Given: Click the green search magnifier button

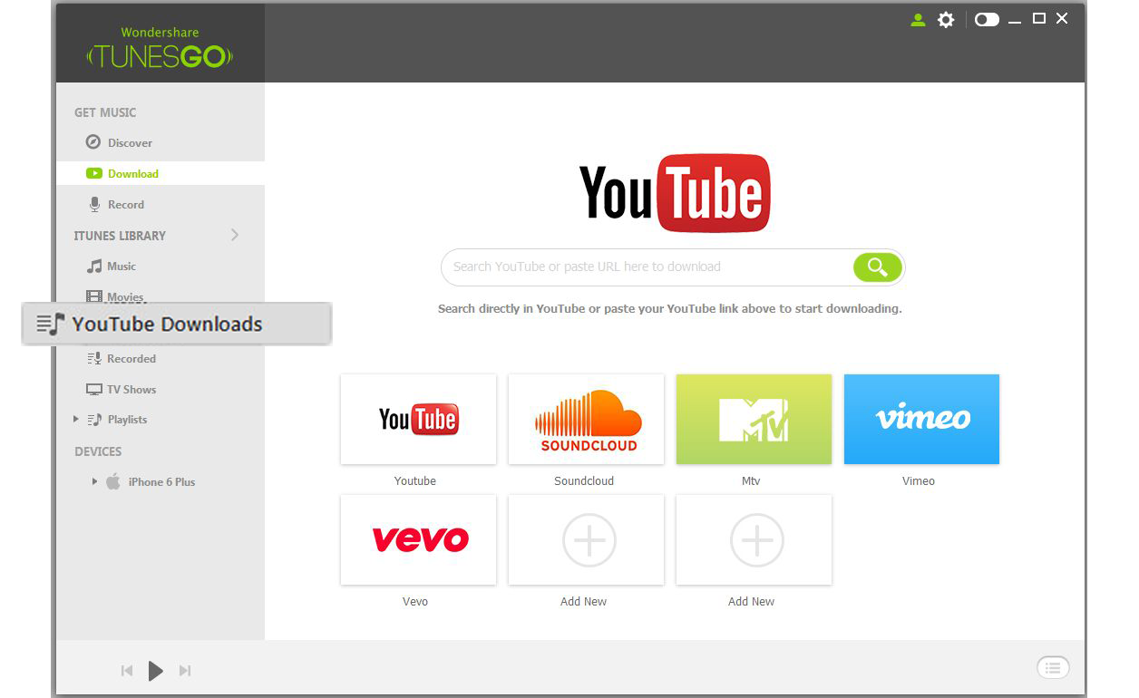Looking at the screenshot, I should tap(877, 267).
